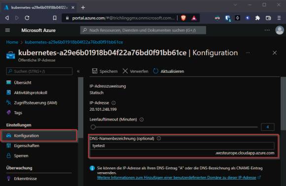Open a new browser tab
The image size is (286, 186).
[83, 7]
